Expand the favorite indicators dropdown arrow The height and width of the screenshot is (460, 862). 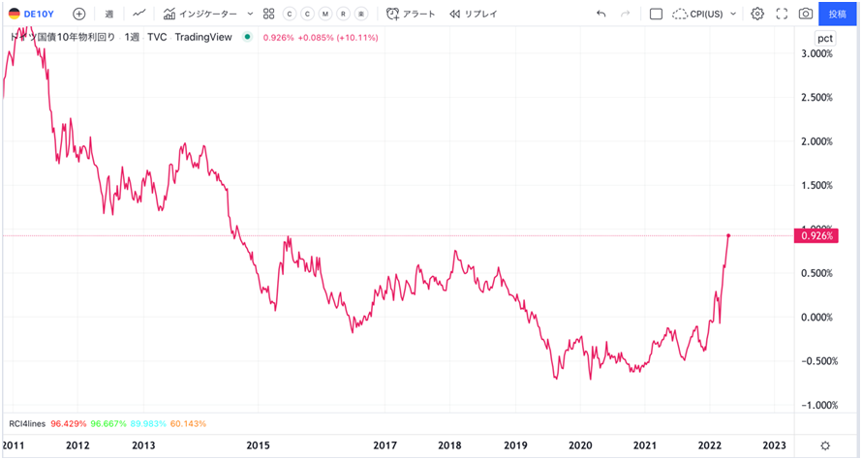pyautogui.click(x=250, y=14)
